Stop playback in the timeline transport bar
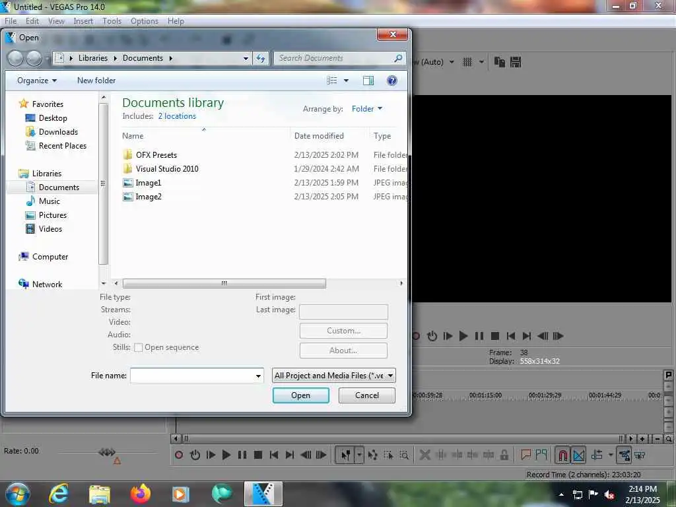Viewport: 676px width, 507px height. click(258, 455)
